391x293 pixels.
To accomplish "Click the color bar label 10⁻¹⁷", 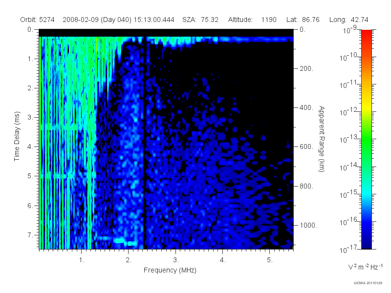I will click(348, 250).
